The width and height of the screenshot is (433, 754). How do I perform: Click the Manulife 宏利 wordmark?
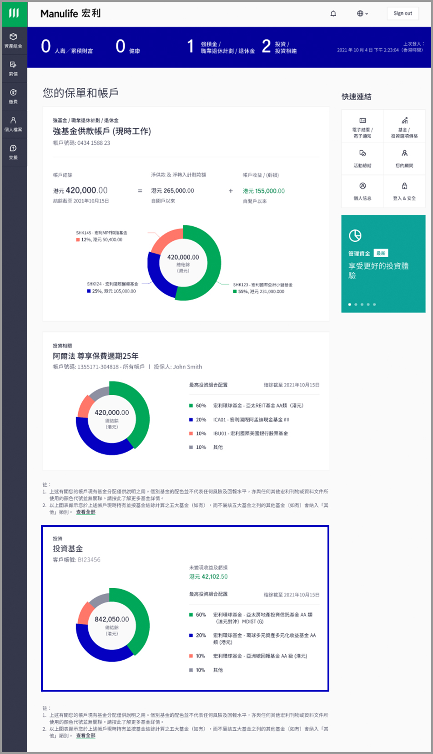click(70, 14)
